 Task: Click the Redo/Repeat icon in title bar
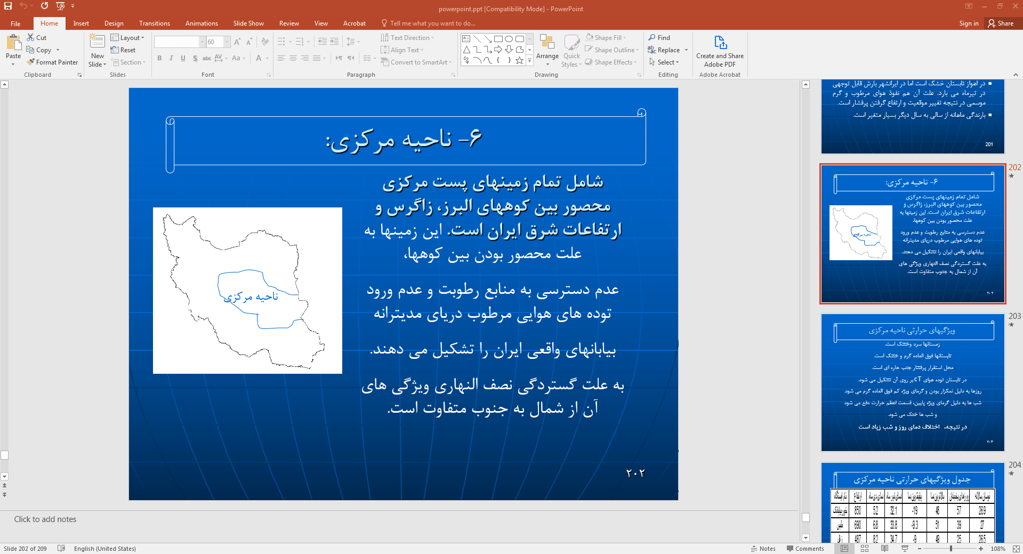point(44,6)
